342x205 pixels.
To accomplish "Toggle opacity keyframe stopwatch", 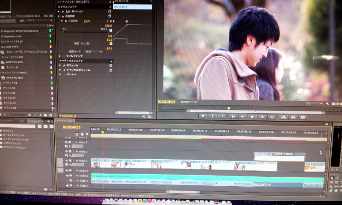I will click(66, 21).
